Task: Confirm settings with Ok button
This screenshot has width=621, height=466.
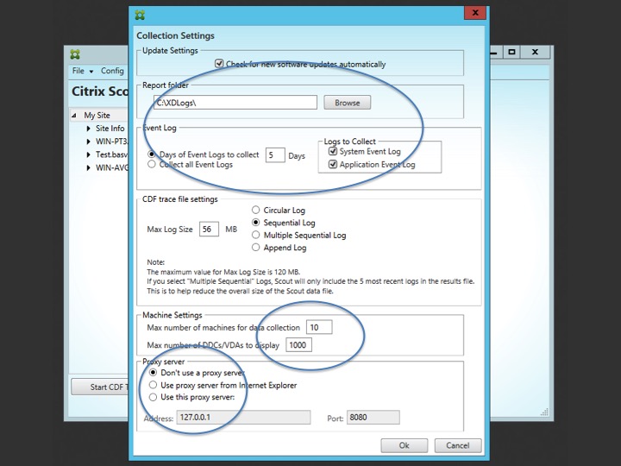Action: 404,445
